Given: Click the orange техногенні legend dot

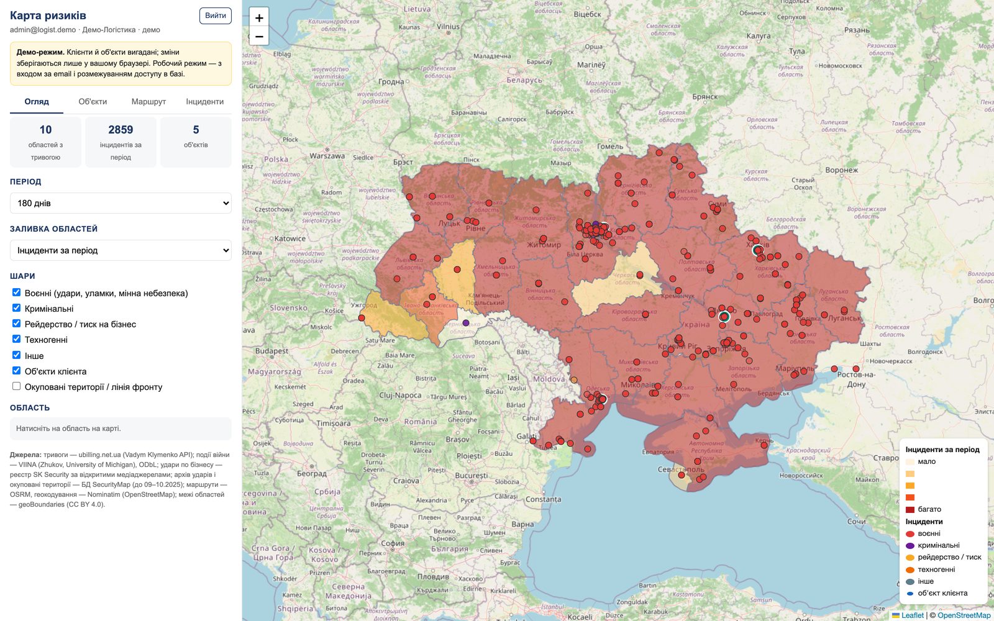Looking at the screenshot, I should pos(910,569).
